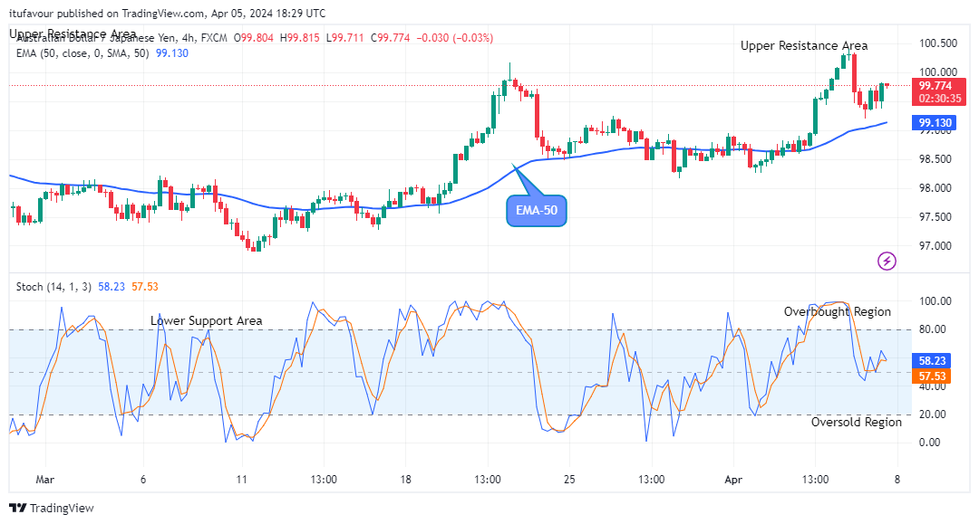
Task: Click the L99.711 low value in header
Action: [x=345, y=38]
